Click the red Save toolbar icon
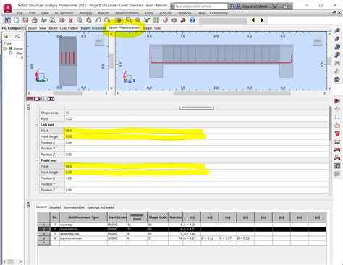343x265 pixels. (25, 20)
